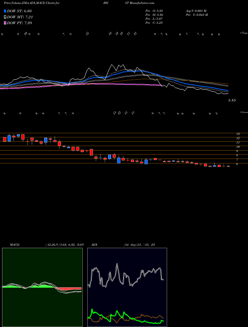The image size is (248, 327).
Task: Click the 5.85 last price label
Action: coord(232,100)
